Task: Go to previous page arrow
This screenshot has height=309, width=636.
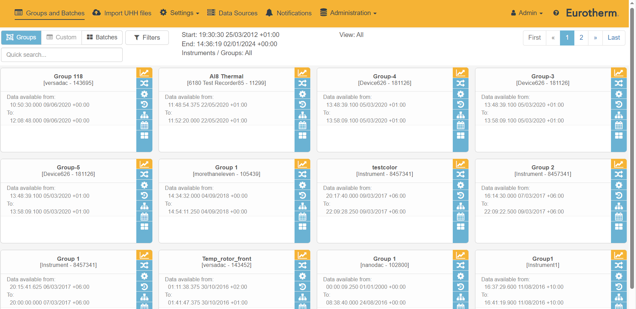Action: click(553, 38)
